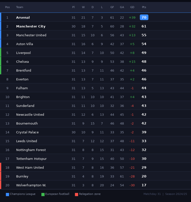Viewport: 191px width, 202px height.
Task: Click Chelsea's +15 goal difference value
Action: [x=132, y=62]
